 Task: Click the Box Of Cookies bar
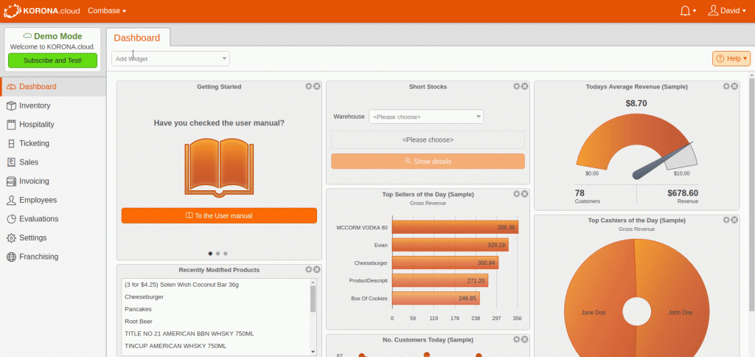point(436,298)
